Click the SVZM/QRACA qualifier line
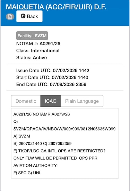 pos(64,129)
